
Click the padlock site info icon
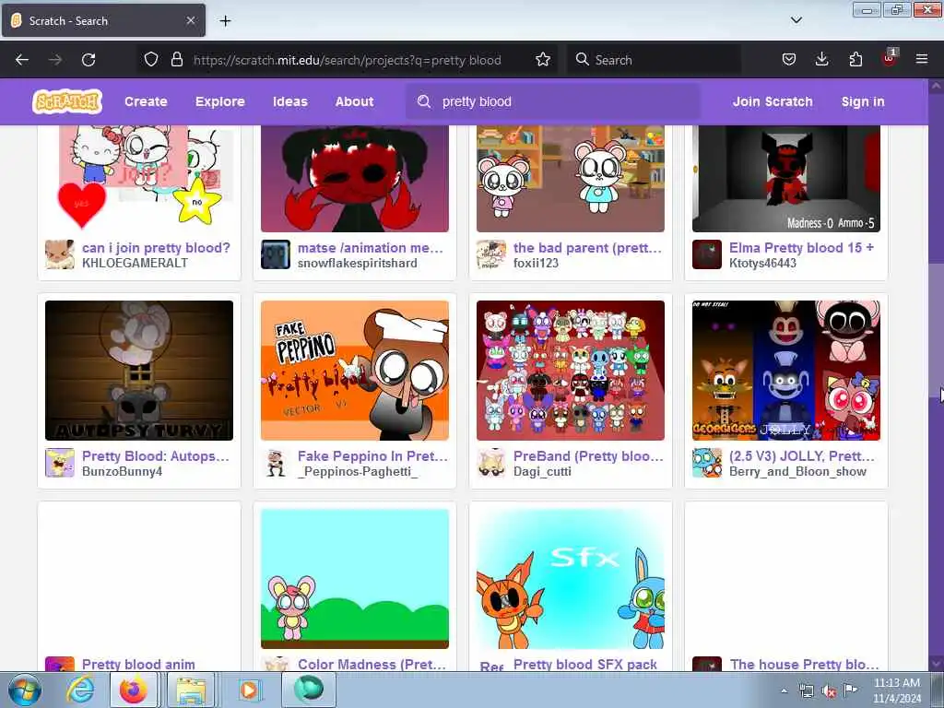point(176,60)
